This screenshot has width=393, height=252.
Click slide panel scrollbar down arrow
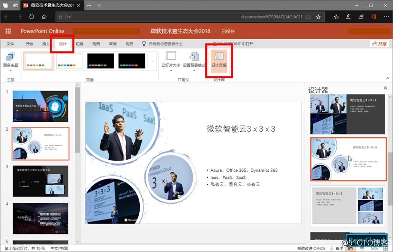pyautogui.click(x=77, y=241)
